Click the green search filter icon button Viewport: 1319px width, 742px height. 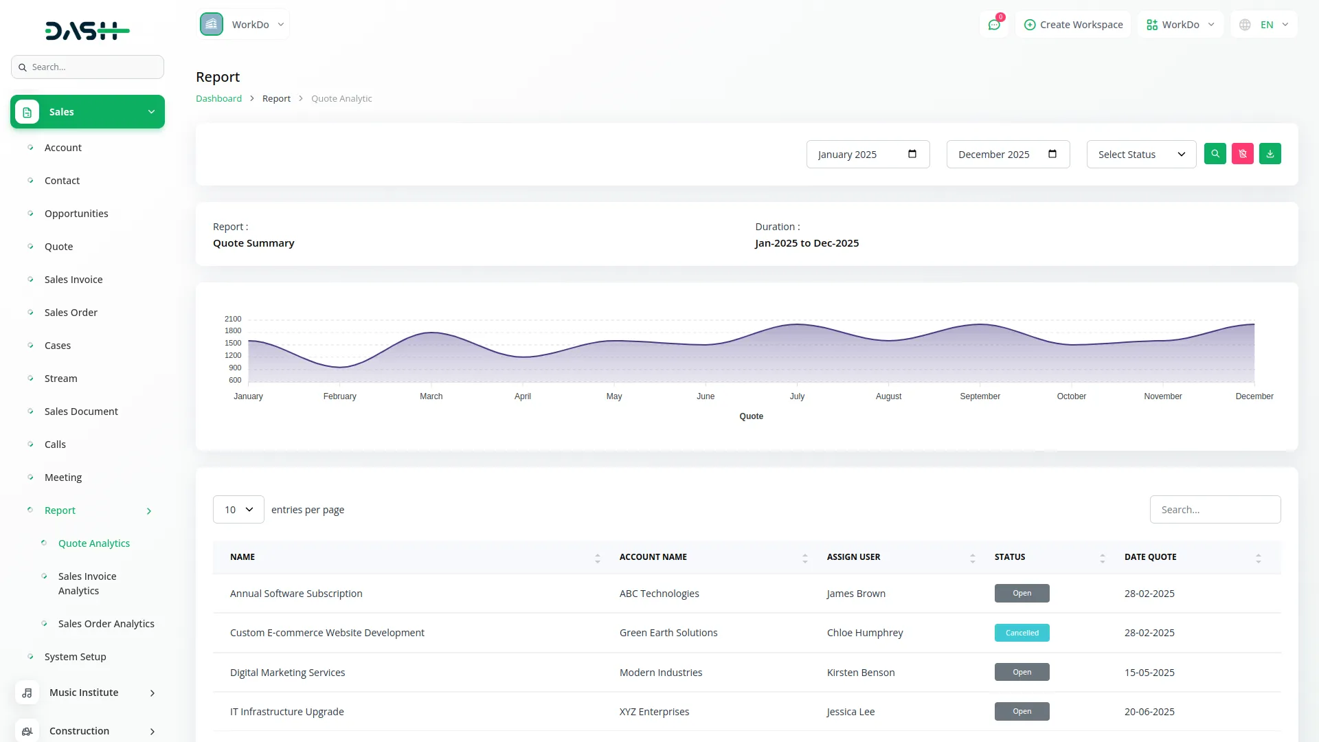[x=1215, y=154]
